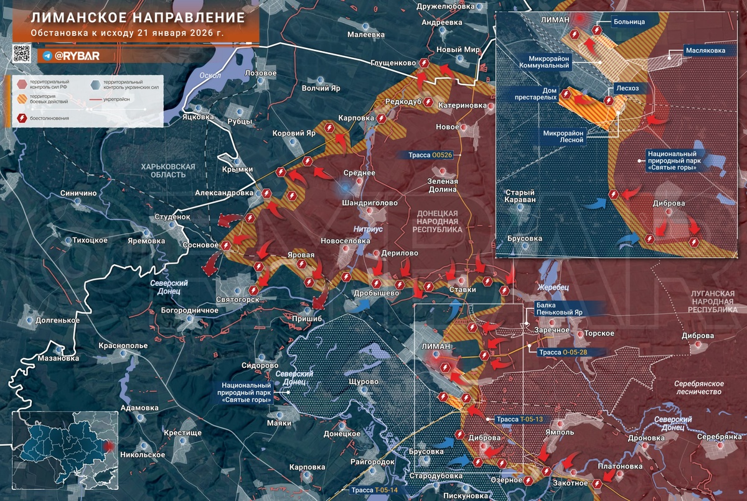
Task: Click the clash icon next to Озерное
Action: (x=529, y=480)
